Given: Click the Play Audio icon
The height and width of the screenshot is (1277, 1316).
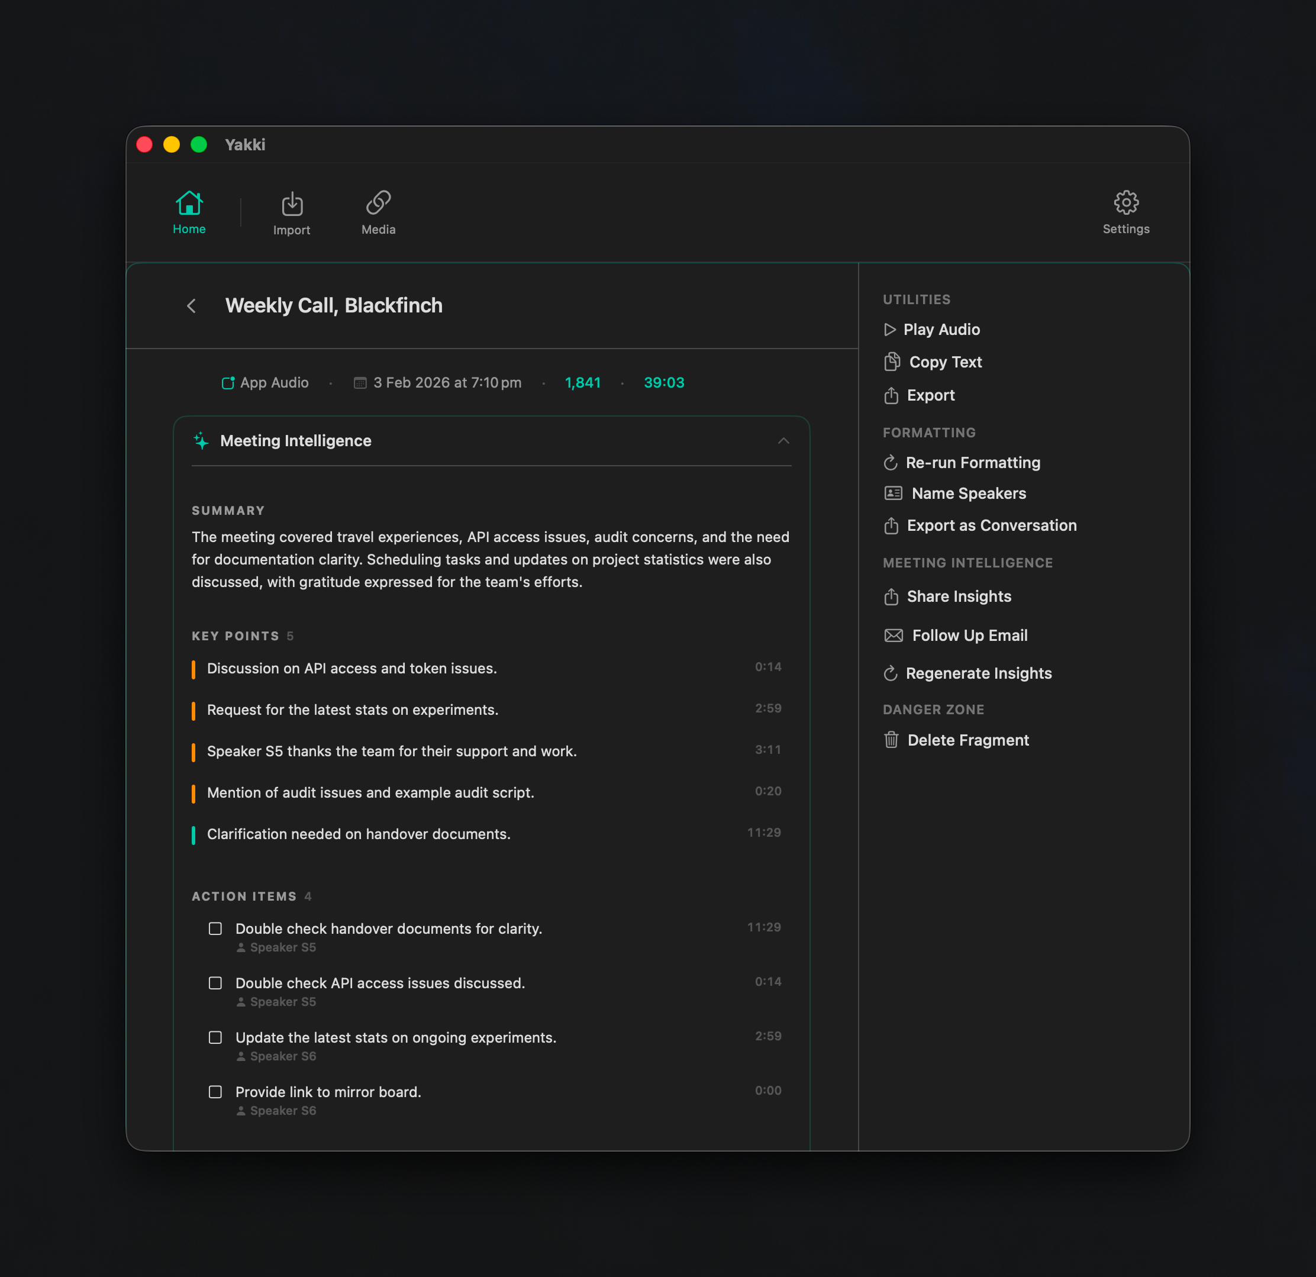Looking at the screenshot, I should coord(891,330).
